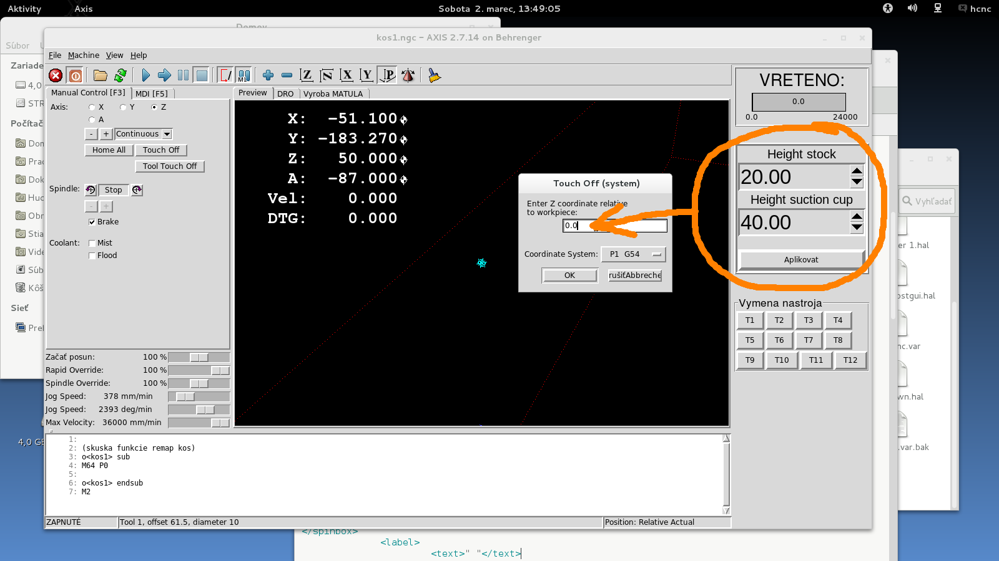This screenshot has width=999, height=561.
Task: Click the Max Velocity slider
Action: (x=199, y=423)
